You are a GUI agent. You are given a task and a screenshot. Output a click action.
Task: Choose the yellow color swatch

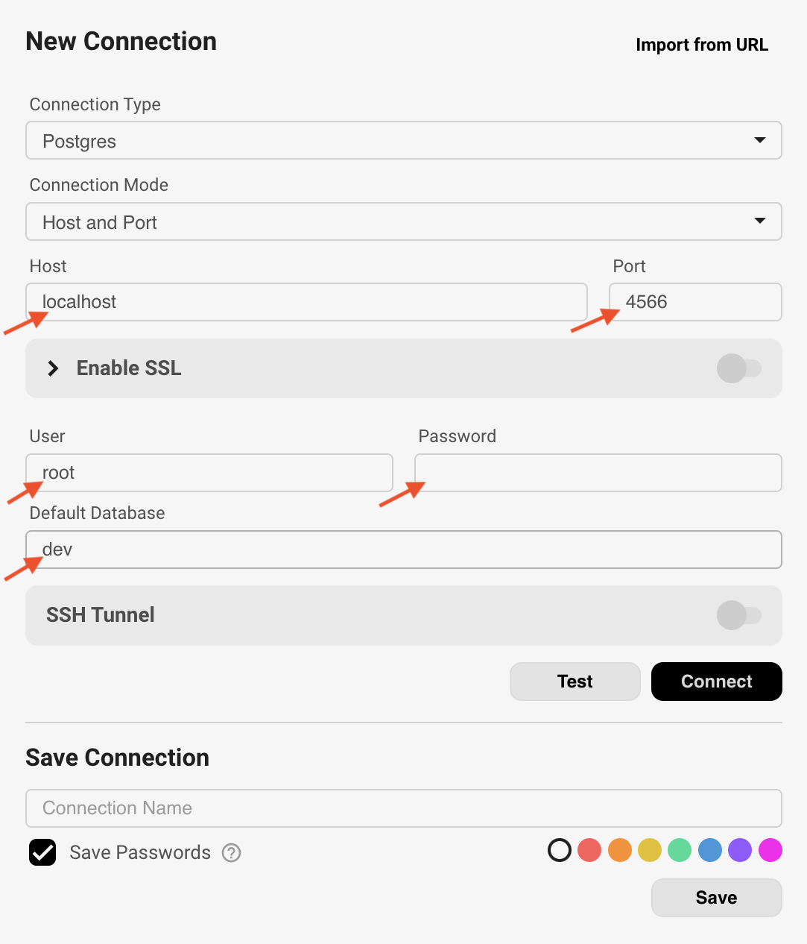coord(650,850)
